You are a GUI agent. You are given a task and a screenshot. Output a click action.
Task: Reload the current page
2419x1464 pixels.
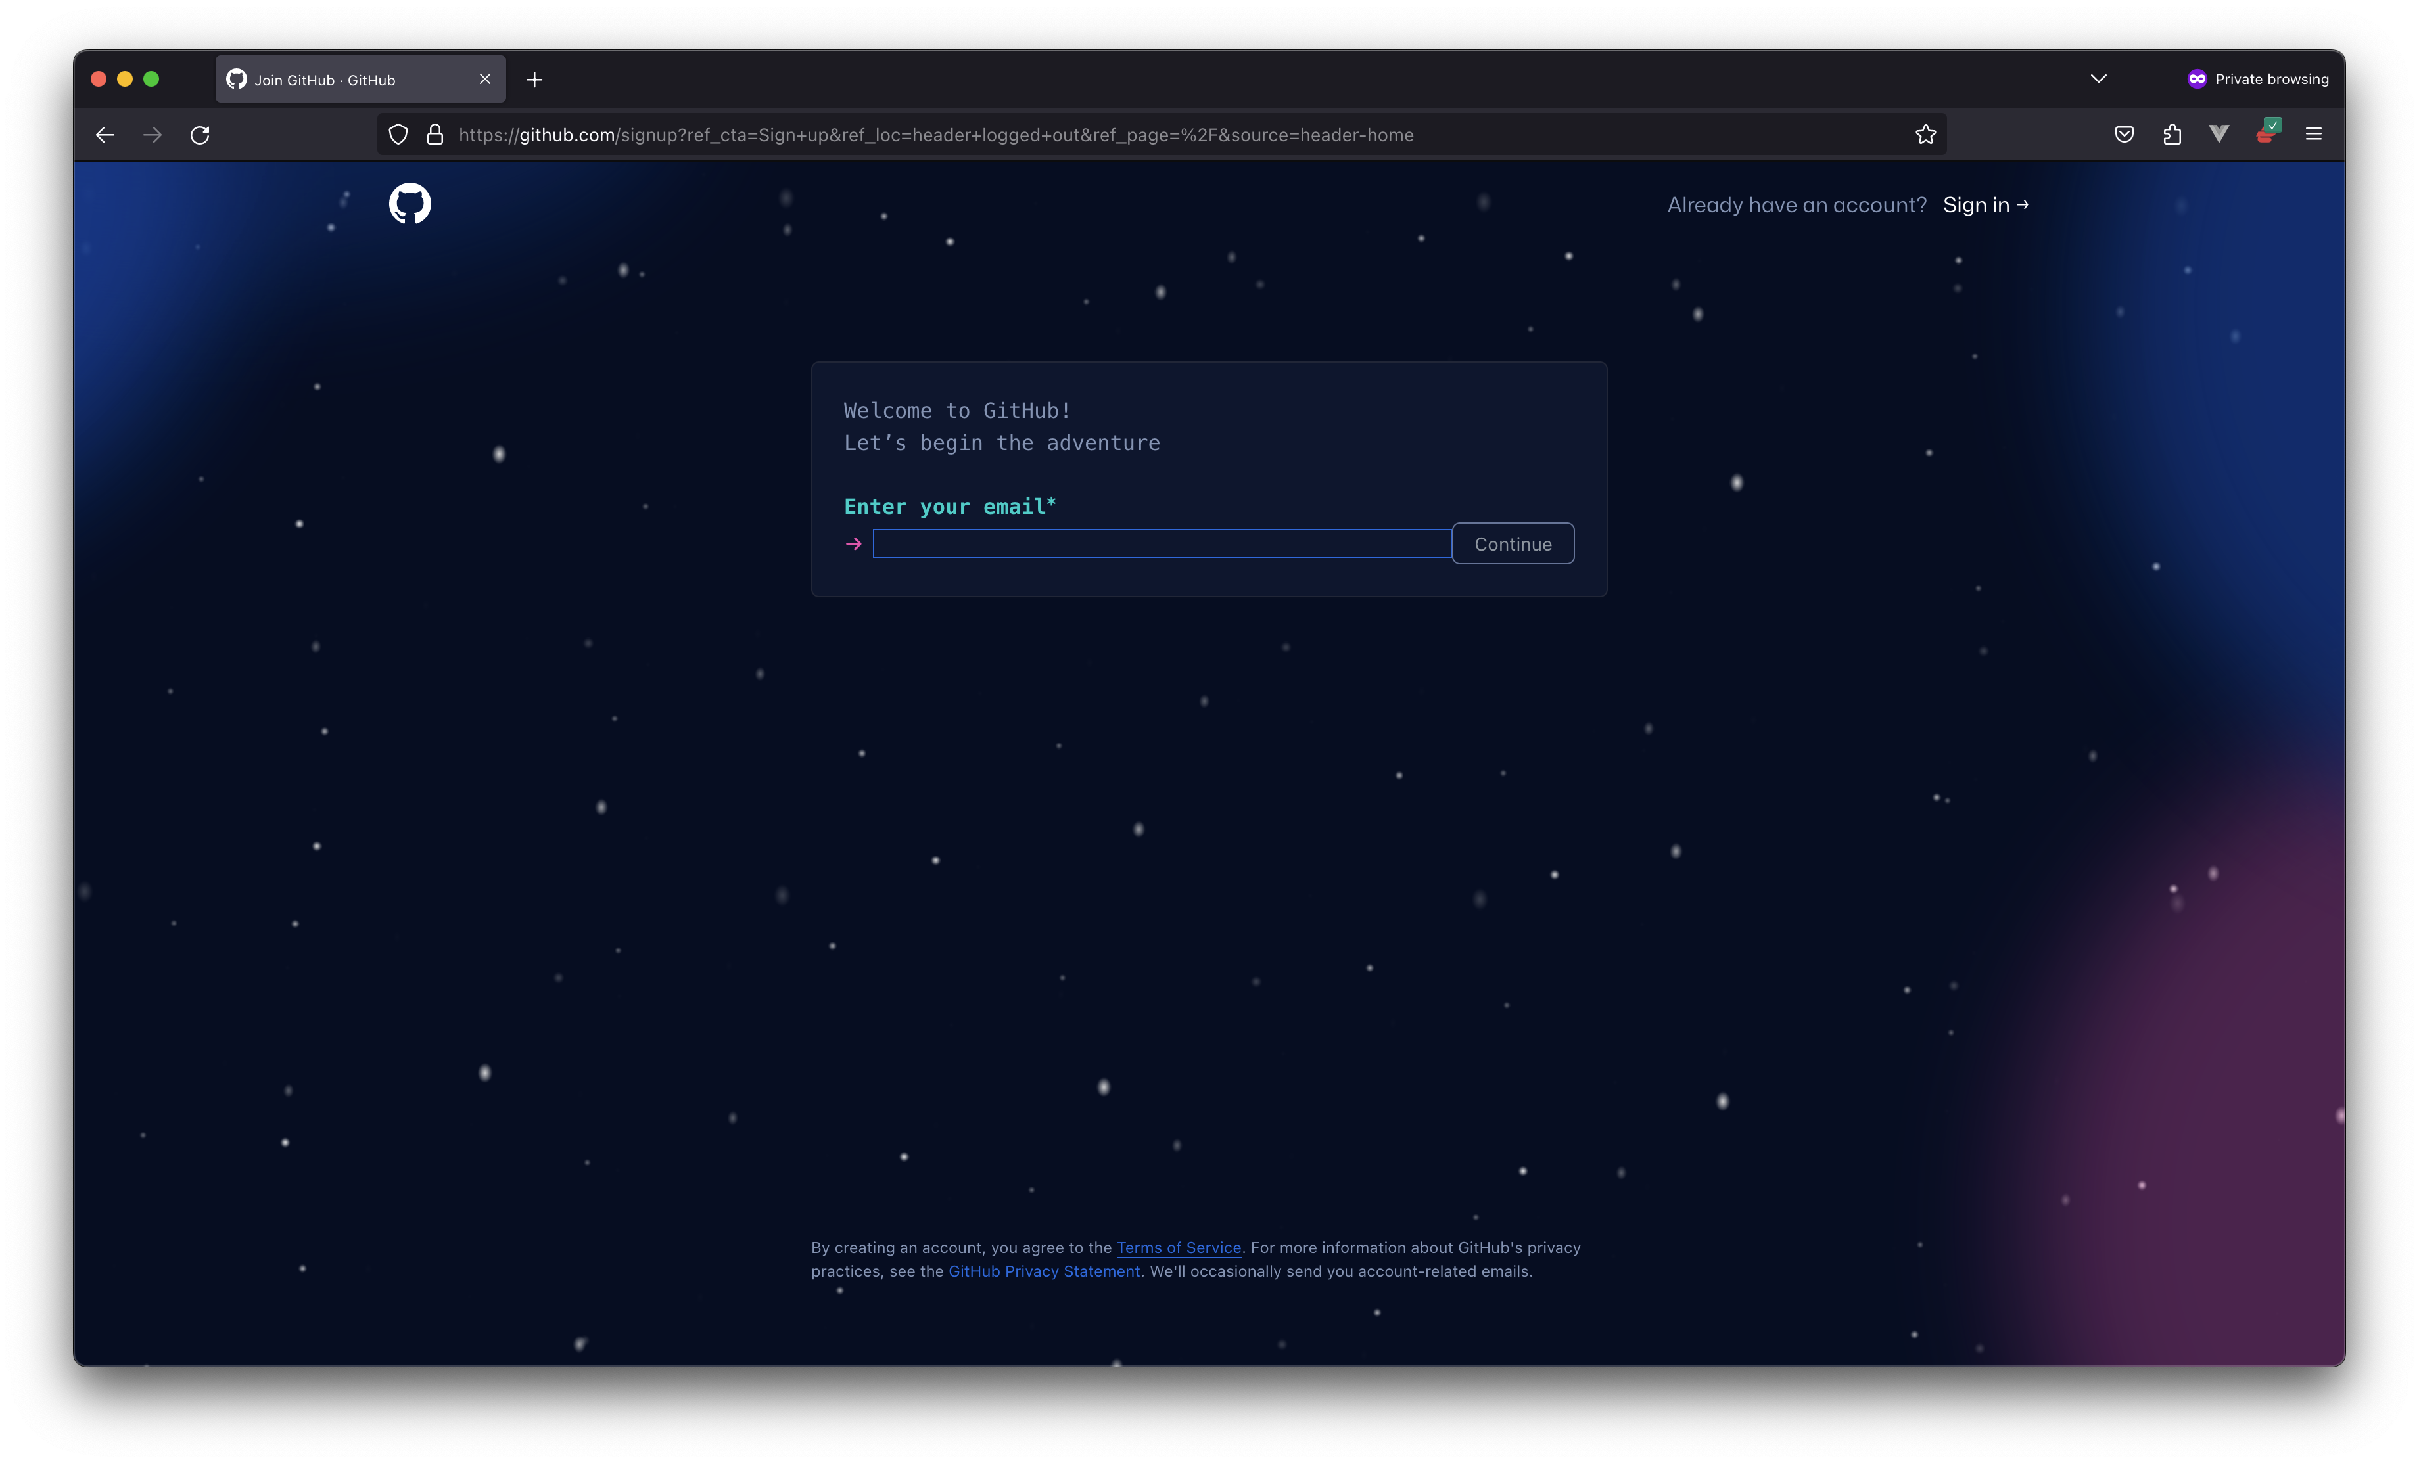click(x=200, y=135)
